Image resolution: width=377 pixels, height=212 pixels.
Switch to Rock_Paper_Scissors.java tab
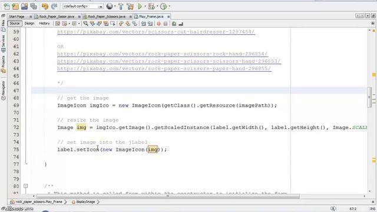pos(107,16)
